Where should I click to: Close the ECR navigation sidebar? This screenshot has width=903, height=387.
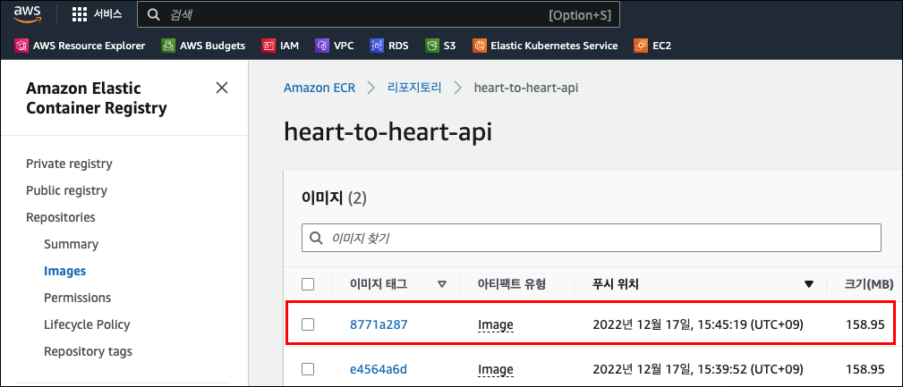(222, 88)
